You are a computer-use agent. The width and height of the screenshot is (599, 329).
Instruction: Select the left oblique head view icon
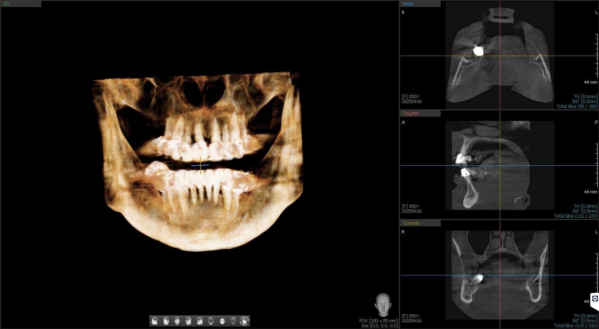pos(188,321)
